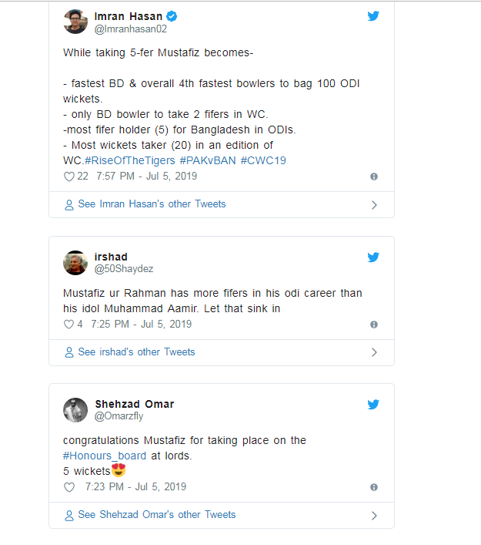Click the @50Shaydez handle
Screen dimensions: 481x545
[x=123, y=269]
